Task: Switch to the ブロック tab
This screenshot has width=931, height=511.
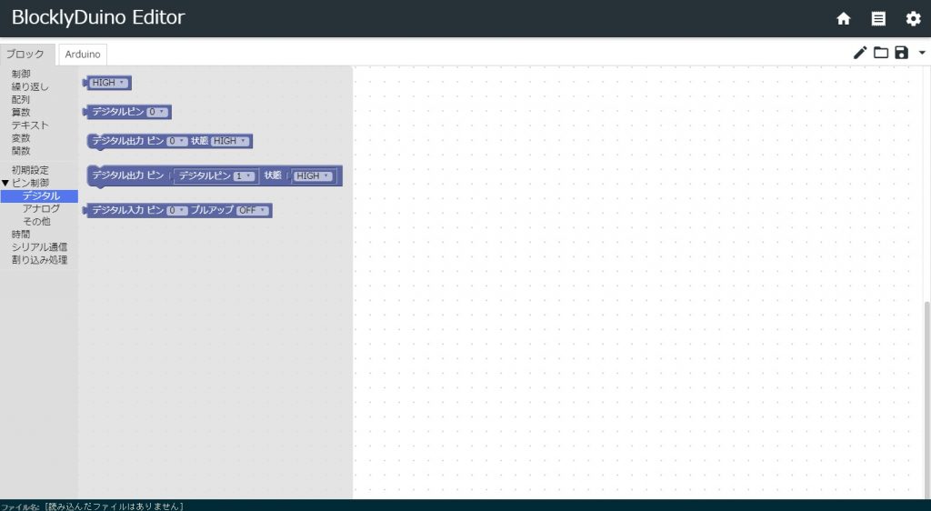Action: (25, 54)
